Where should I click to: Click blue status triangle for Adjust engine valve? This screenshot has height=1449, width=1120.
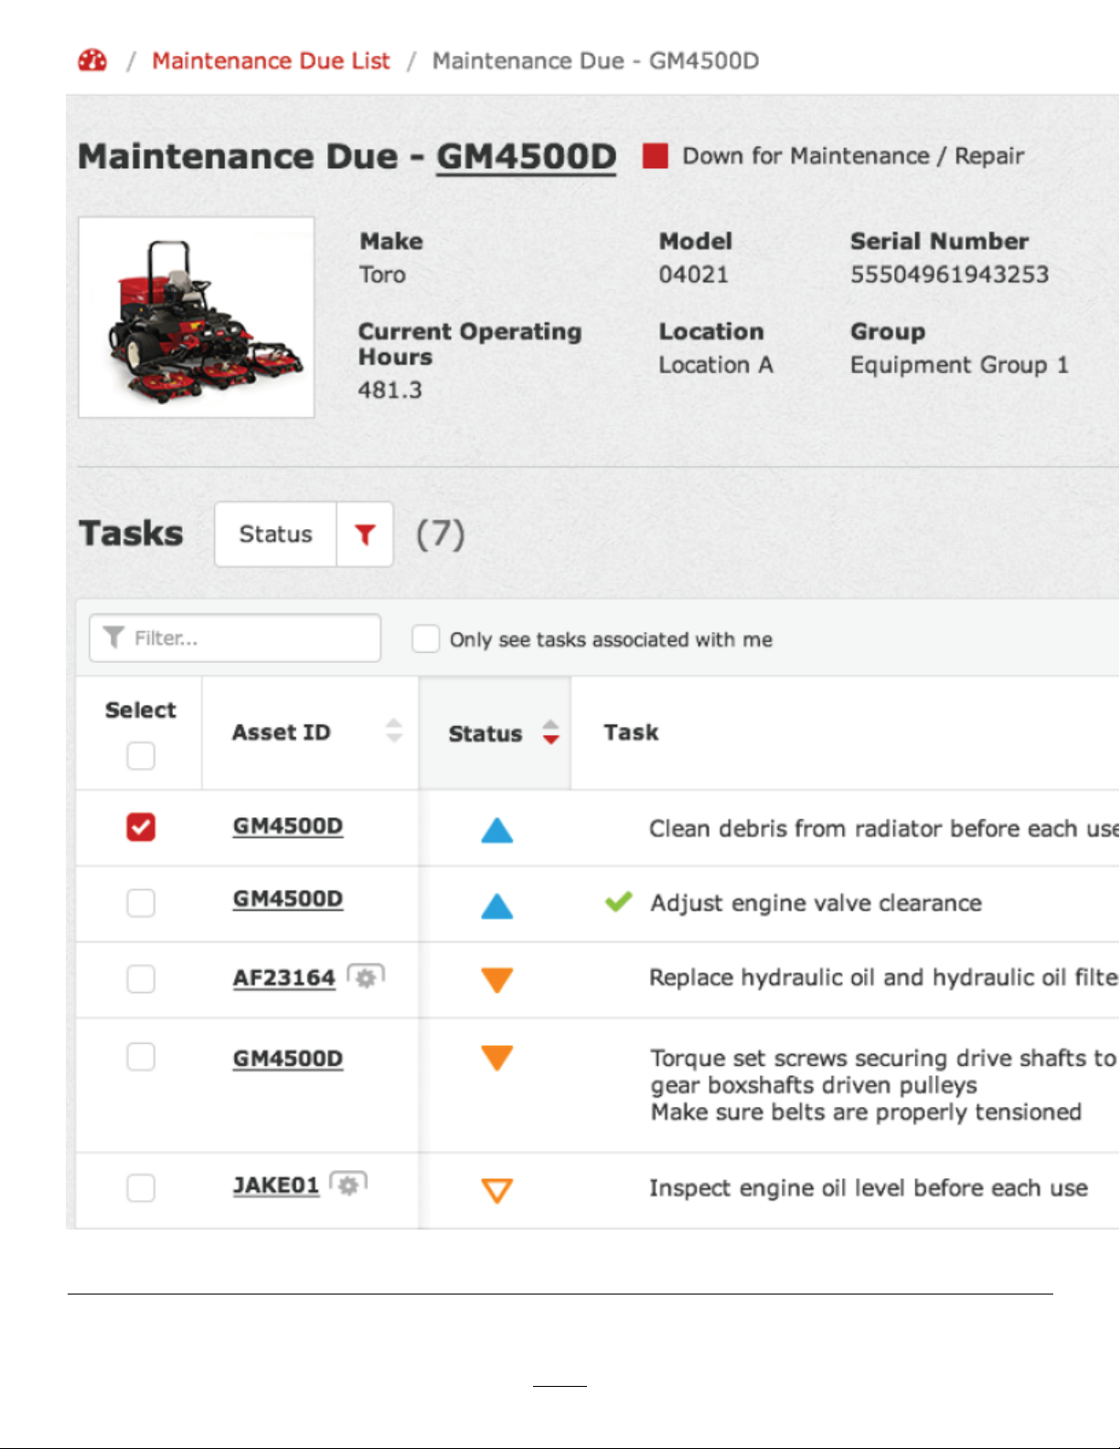coord(497,906)
